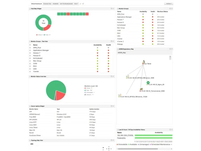201x151 pixels.
Task: Click edit icon on Availability History widget header
Action: pos(170,130)
